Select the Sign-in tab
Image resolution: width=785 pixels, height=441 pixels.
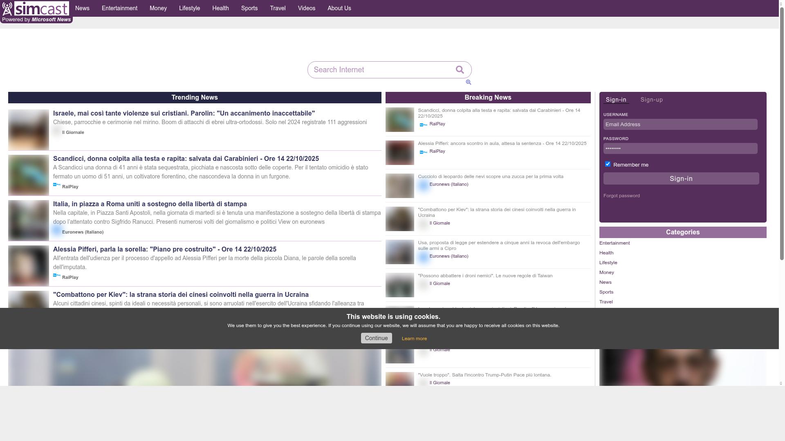616,99
